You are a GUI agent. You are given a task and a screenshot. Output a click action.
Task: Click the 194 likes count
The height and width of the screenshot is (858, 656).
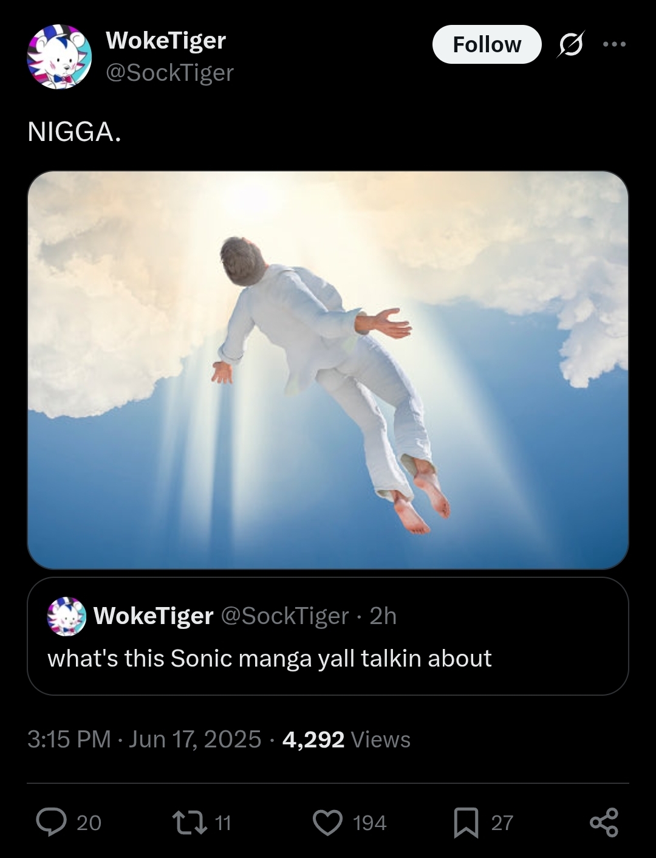[x=369, y=823]
